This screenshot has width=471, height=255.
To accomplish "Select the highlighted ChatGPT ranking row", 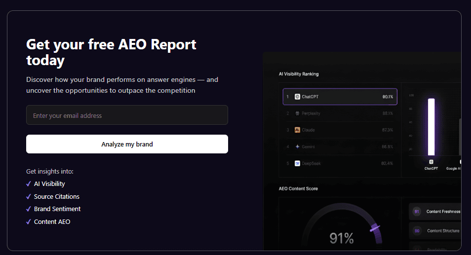I will tap(340, 97).
